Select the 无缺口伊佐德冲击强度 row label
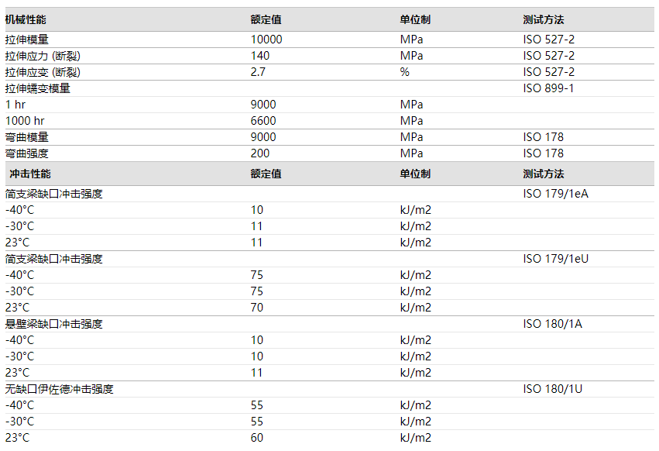The width and height of the screenshot is (659, 451). tap(60, 389)
